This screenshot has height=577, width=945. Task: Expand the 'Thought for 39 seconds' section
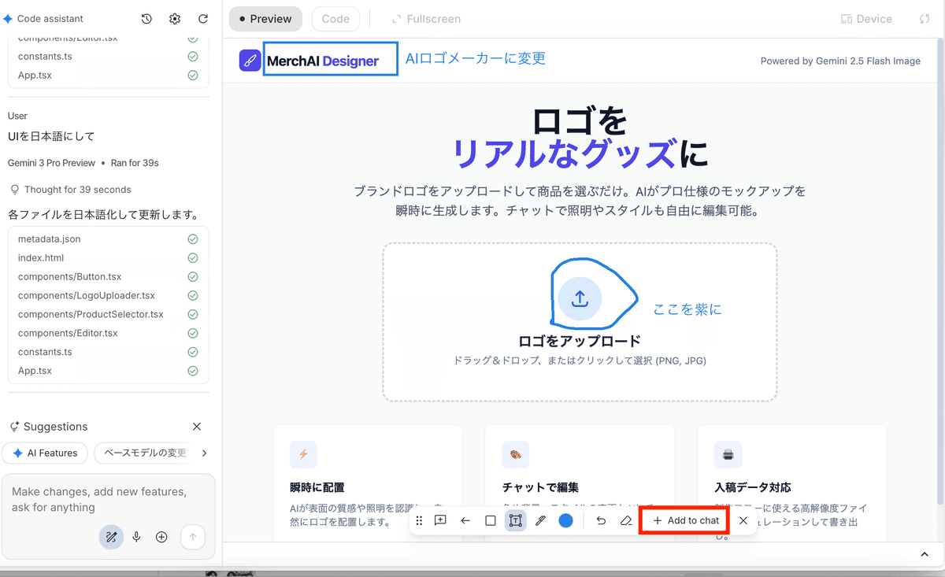pos(77,190)
